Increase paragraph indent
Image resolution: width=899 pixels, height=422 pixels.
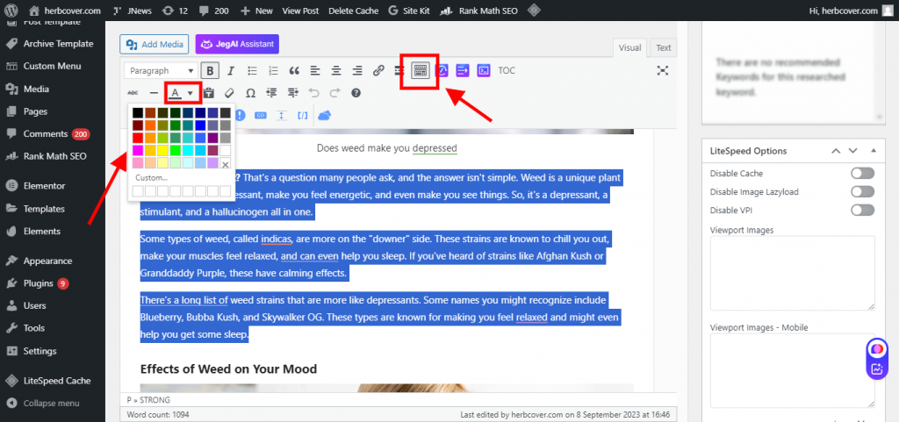pyautogui.click(x=293, y=93)
